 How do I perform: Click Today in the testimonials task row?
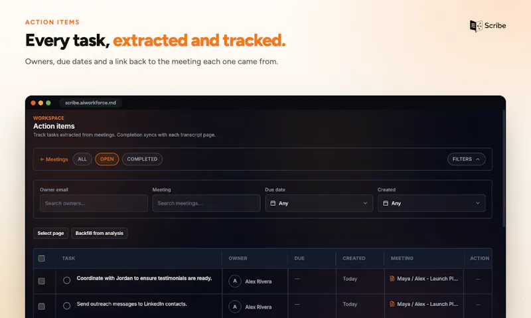(350, 279)
